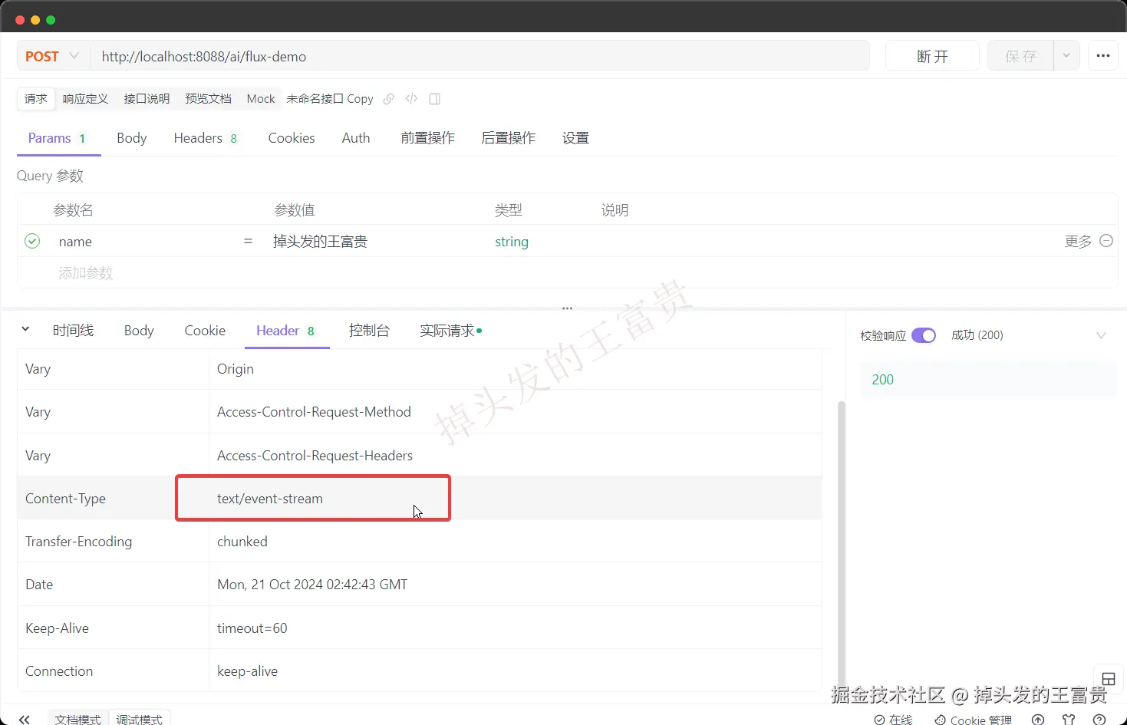This screenshot has width=1127, height=725.
Task: Collapse the response panel chevron
Action: point(25,330)
